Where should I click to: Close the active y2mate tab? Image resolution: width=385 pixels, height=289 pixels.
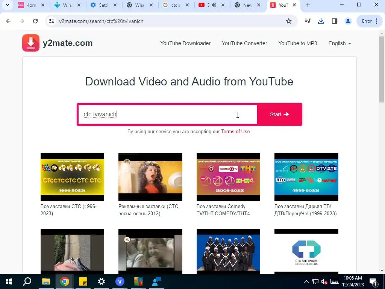coord(294,5)
